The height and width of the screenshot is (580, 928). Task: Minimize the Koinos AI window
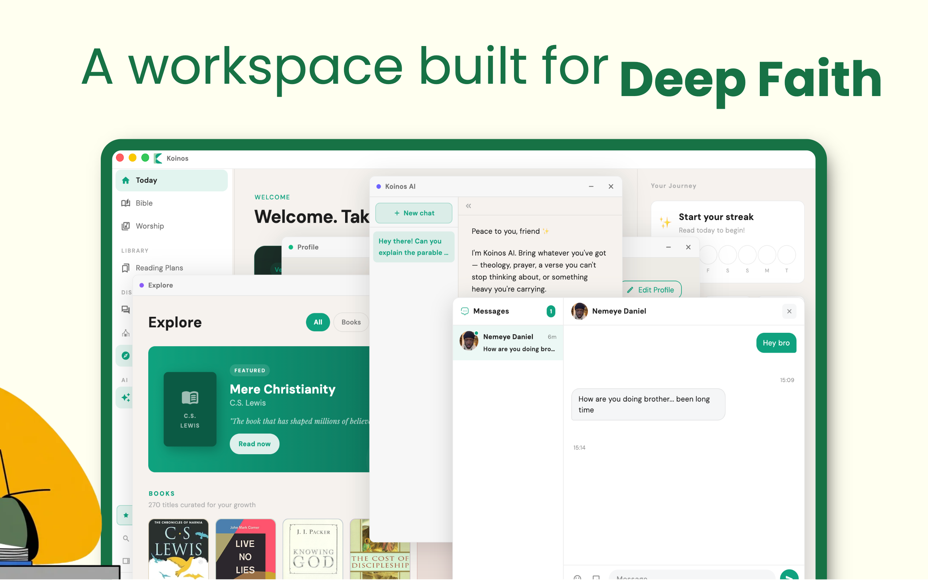coord(591,186)
